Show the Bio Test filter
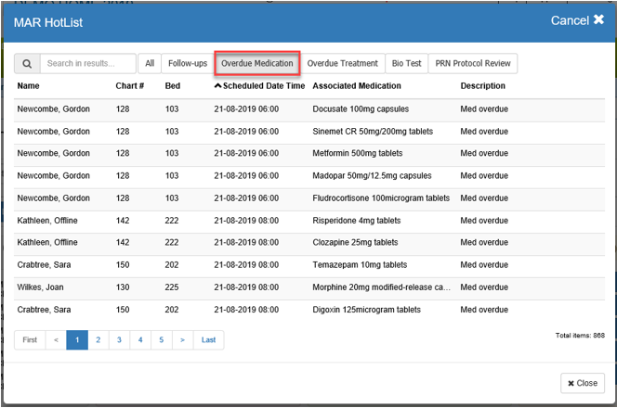Screen dimensions: 617x408 click(406, 64)
